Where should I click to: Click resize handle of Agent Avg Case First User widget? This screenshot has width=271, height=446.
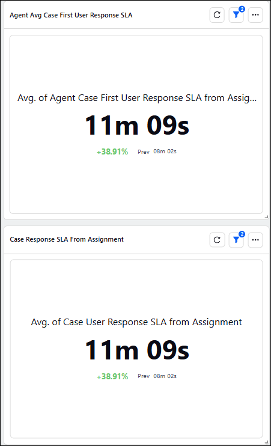(266, 217)
